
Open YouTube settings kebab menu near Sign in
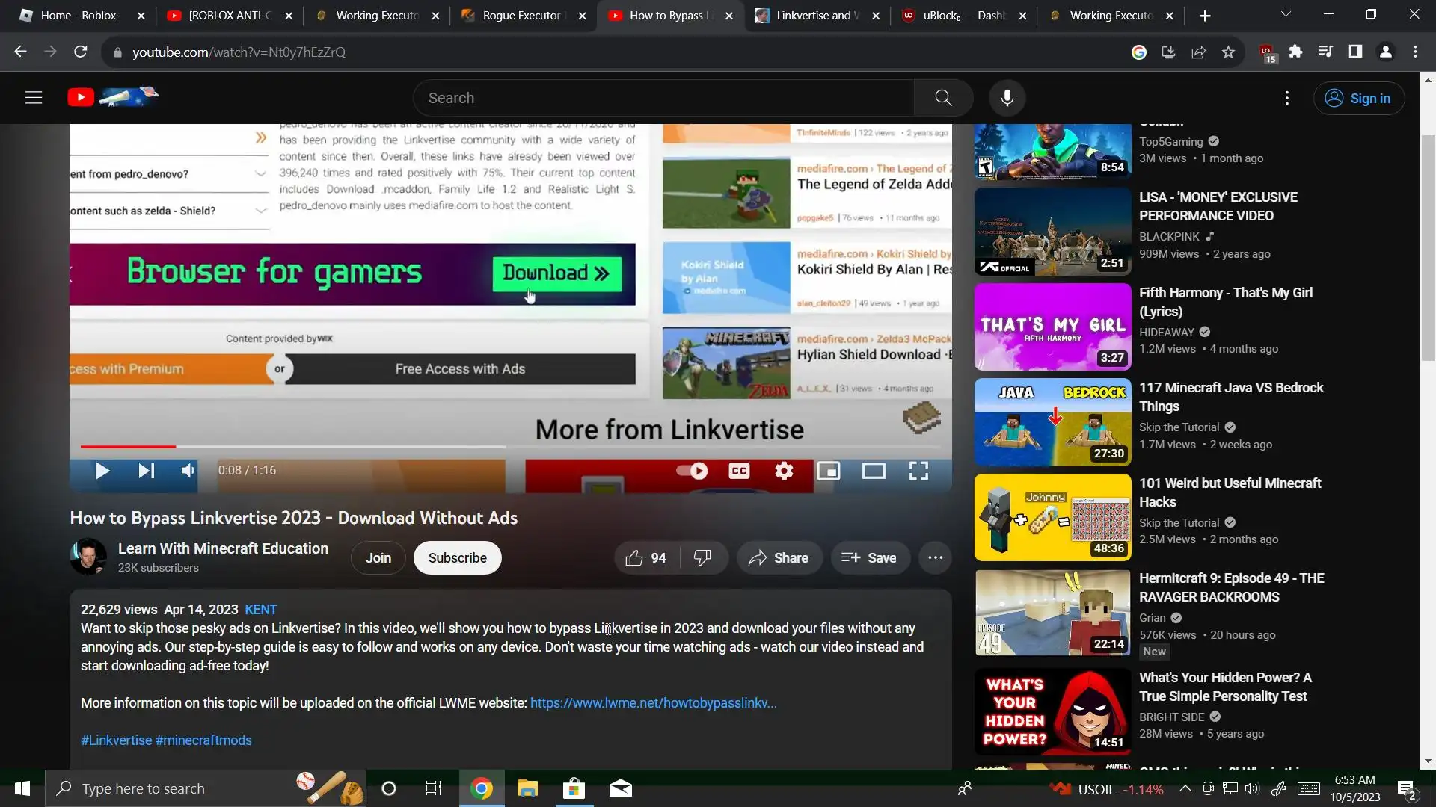tap(1286, 98)
